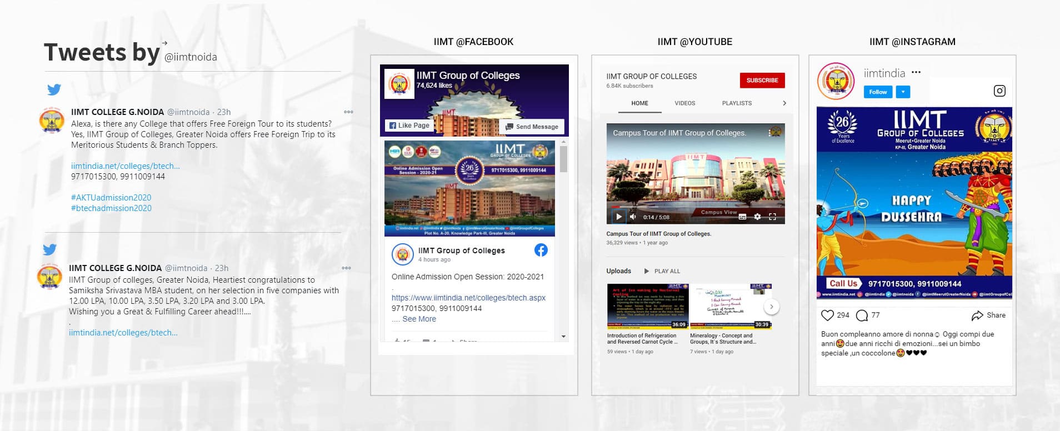
Task: Click the Facebook logo on the post
Action: coord(541,250)
